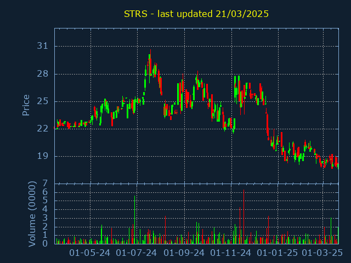351x263 pixels.
Task: Click the volume axis label 0
Action: 45,243
